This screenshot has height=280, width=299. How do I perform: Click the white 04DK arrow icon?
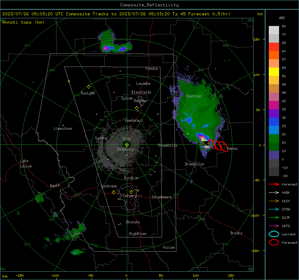pos(274,192)
